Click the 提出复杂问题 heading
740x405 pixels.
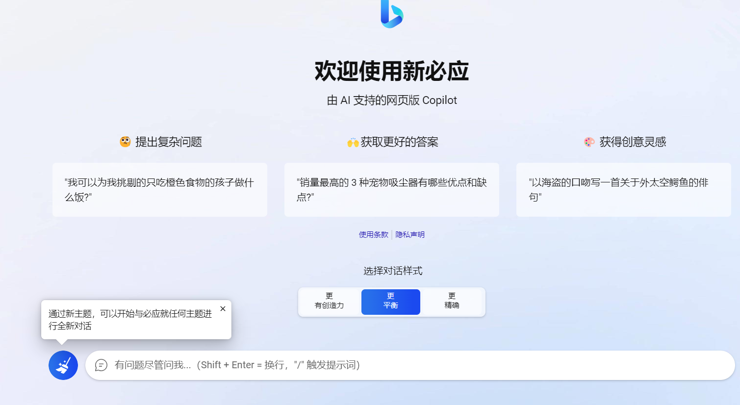click(168, 142)
